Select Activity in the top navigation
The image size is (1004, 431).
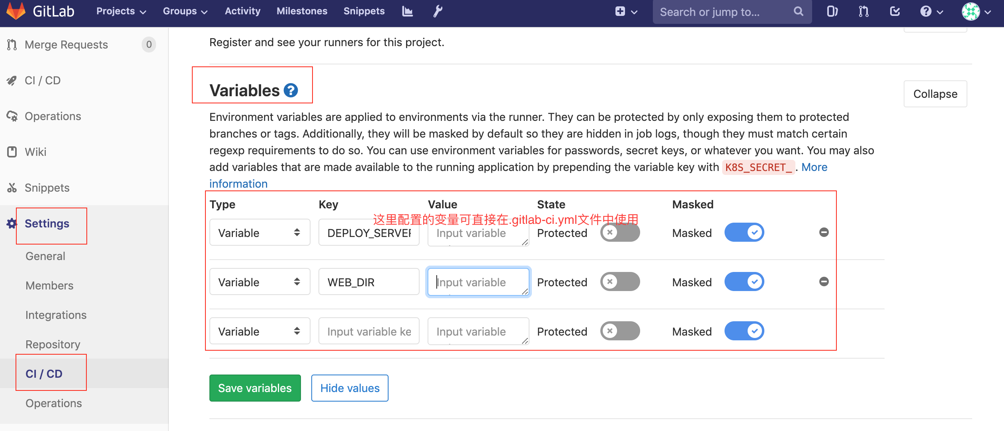(242, 11)
